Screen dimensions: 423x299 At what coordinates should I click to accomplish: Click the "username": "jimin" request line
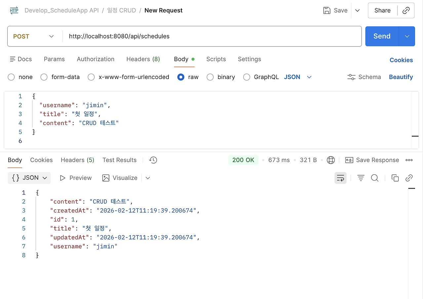pyautogui.click(x=75, y=105)
